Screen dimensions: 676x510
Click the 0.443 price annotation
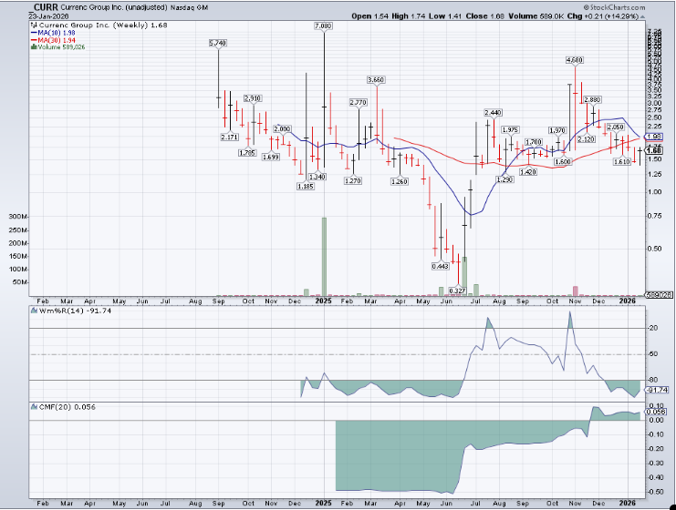point(440,266)
